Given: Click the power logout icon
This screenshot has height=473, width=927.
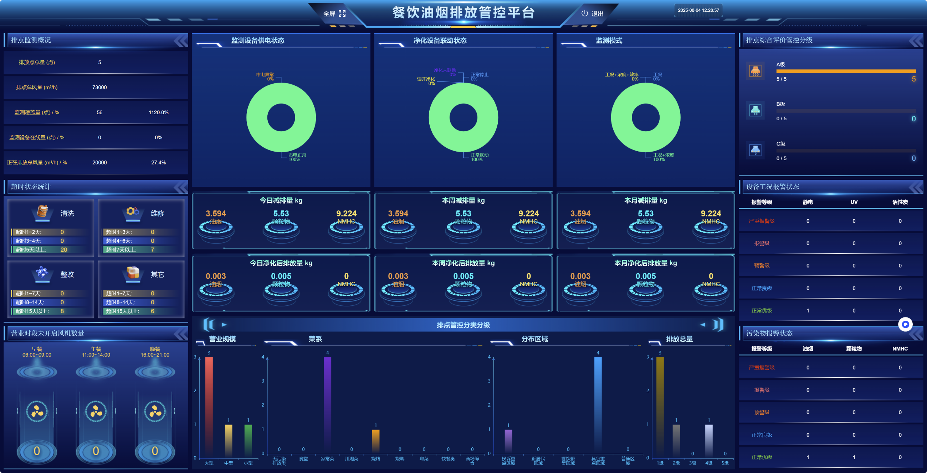Looking at the screenshot, I should tap(584, 13).
